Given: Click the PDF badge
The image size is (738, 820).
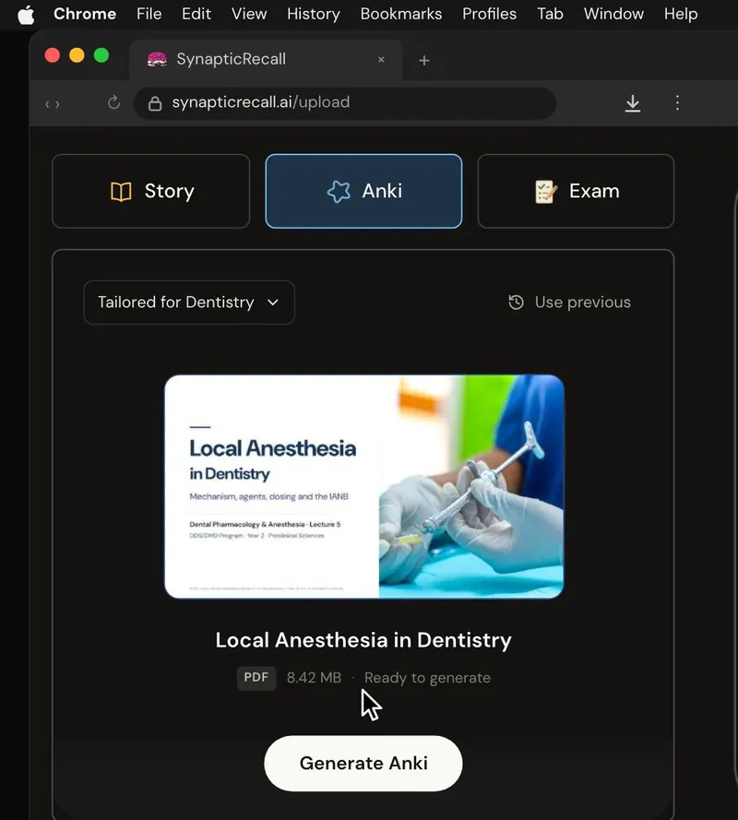Looking at the screenshot, I should 256,678.
